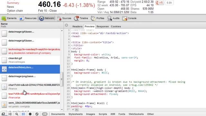Filter by Other
The image size is (206, 116).
151,114
